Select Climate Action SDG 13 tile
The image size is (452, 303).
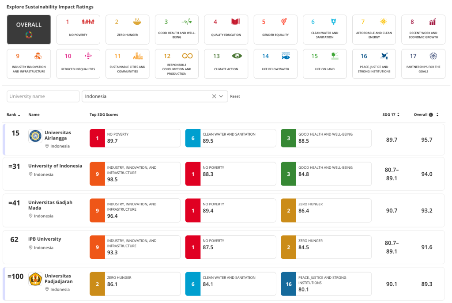226,64
